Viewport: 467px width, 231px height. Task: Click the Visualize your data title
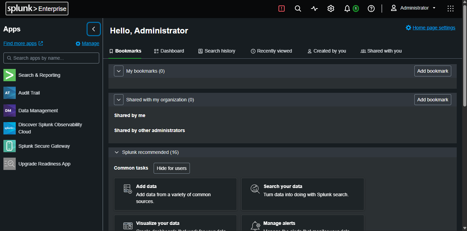[158, 223]
